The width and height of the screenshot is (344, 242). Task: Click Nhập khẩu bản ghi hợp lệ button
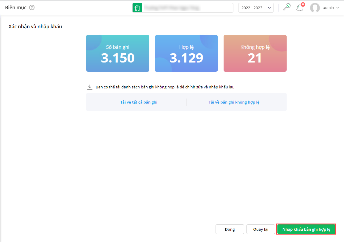[306, 229]
